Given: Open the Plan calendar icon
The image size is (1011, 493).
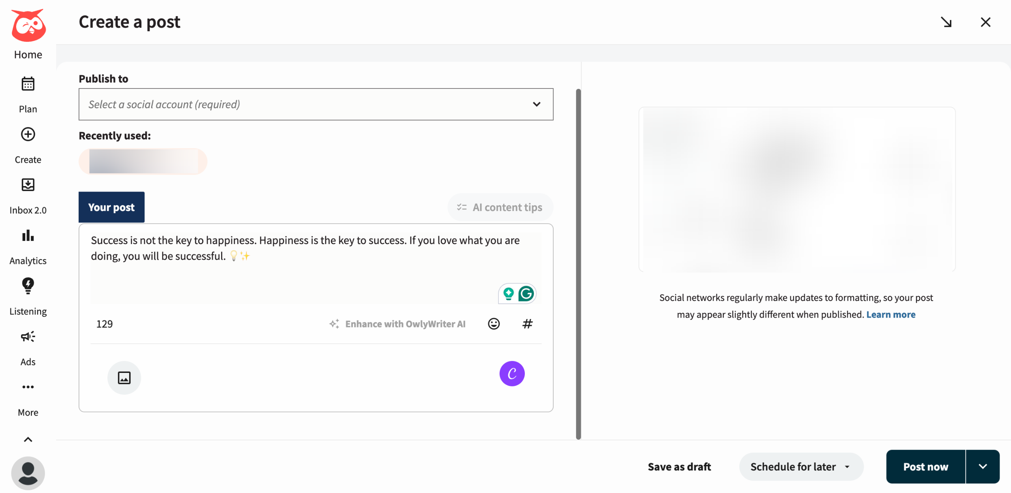Looking at the screenshot, I should [x=28, y=84].
